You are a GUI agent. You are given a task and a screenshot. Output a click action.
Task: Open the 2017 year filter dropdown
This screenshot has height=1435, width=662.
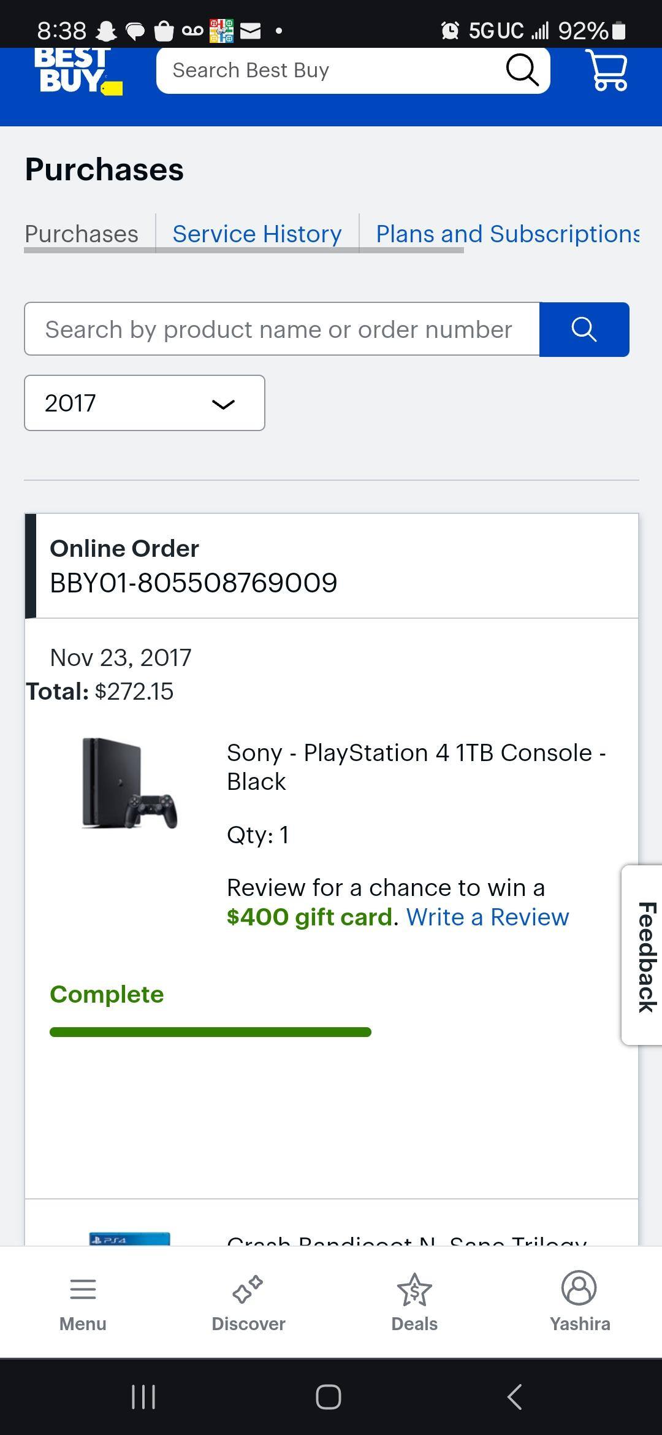click(143, 403)
